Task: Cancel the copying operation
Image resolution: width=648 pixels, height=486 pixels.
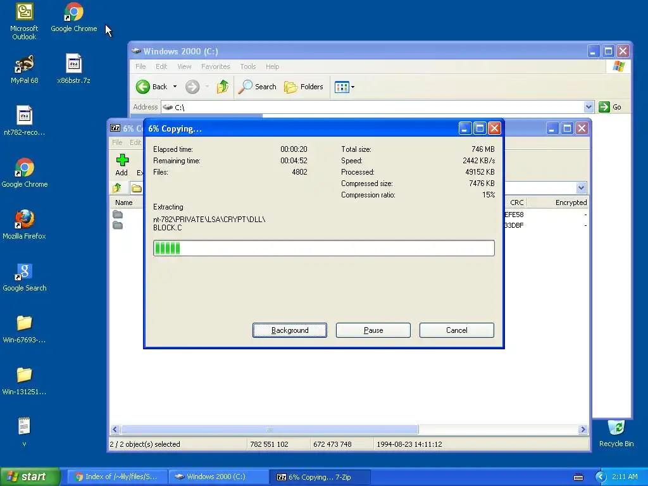Action: click(x=457, y=330)
